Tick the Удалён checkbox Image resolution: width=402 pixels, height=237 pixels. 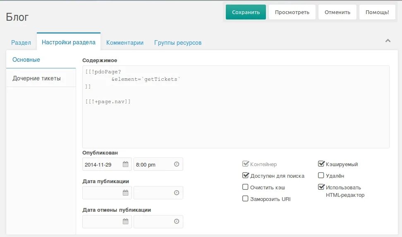pos(321,175)
